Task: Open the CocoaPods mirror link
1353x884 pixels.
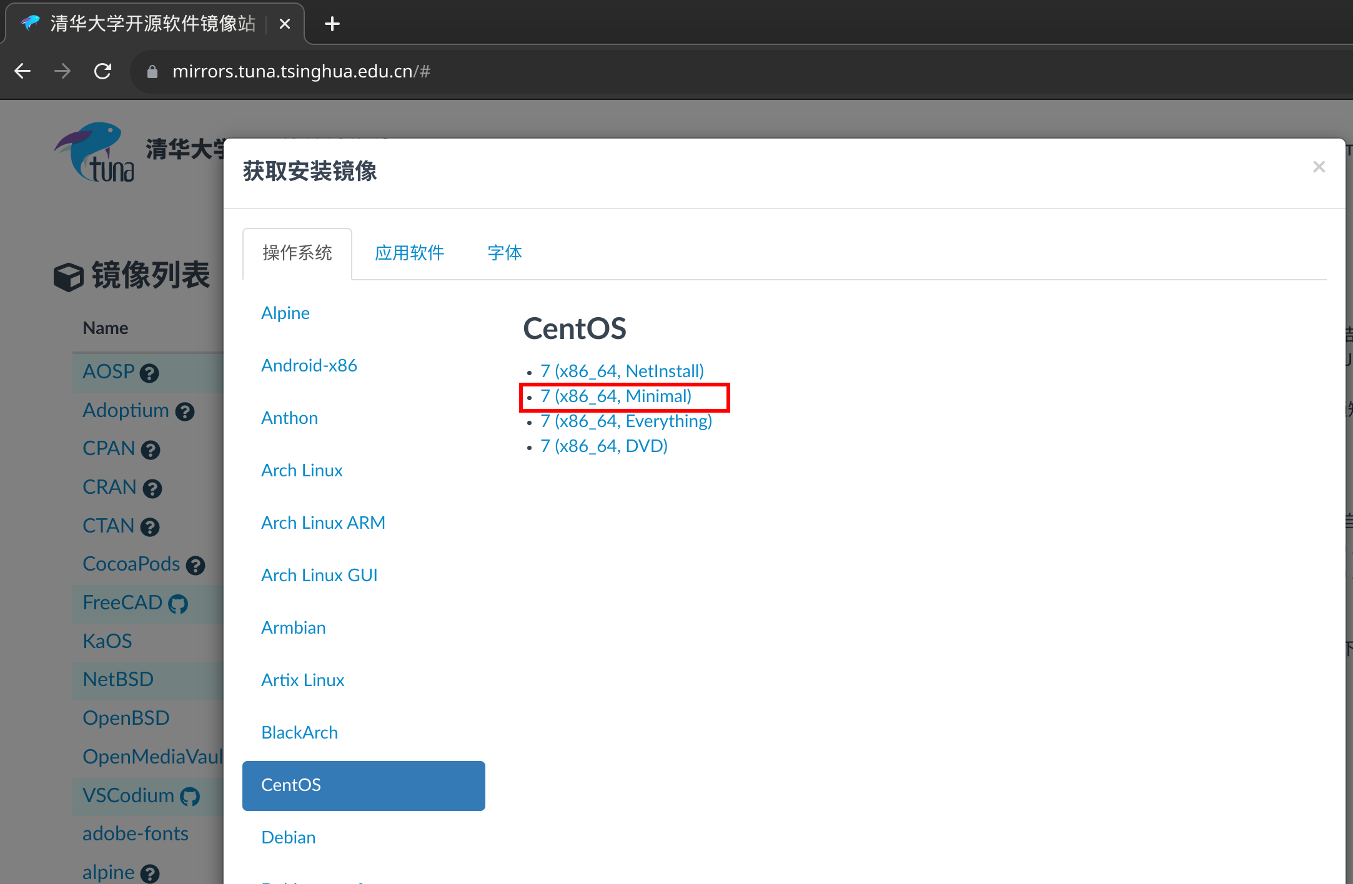Action: pyautogui.click(x=132, y=564)
